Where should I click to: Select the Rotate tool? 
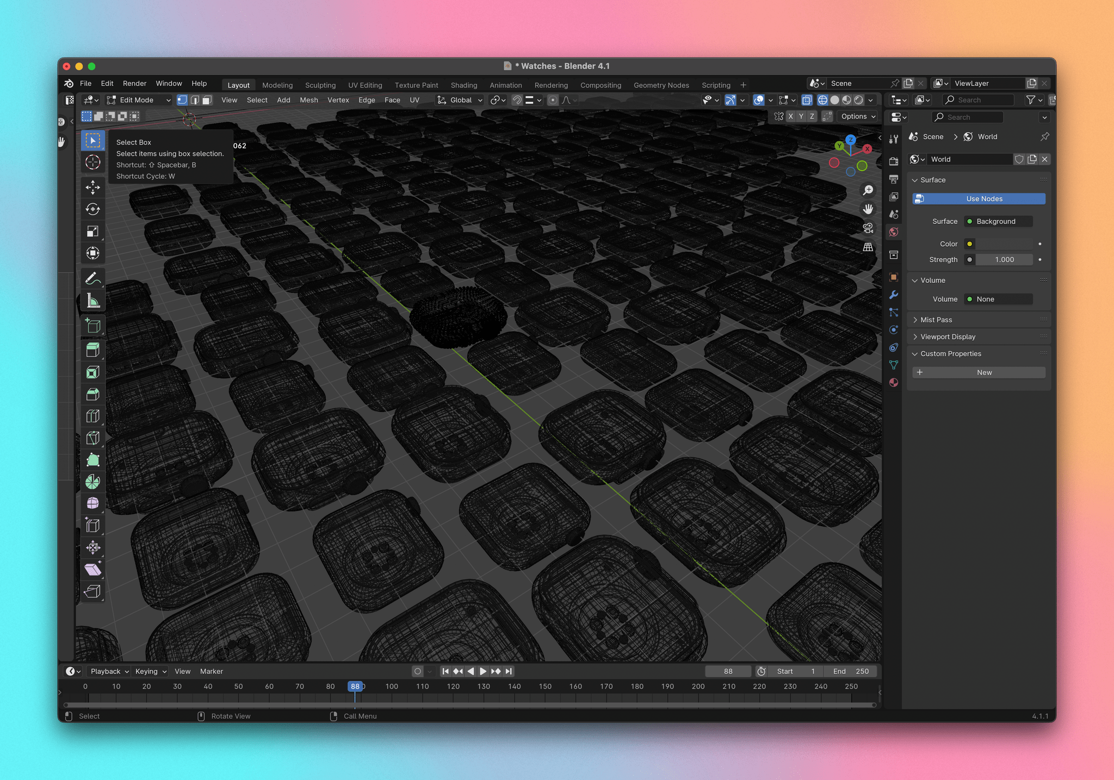pos(92,209)
